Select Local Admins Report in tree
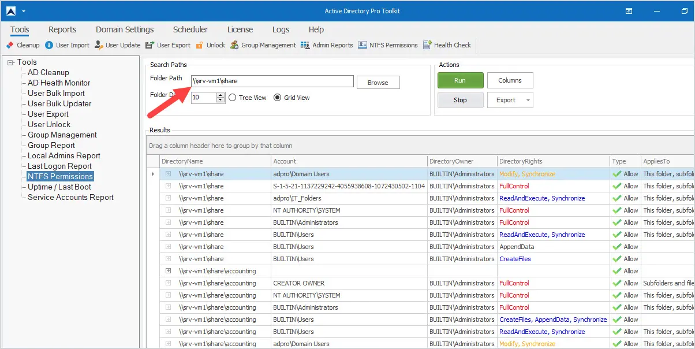 tap(64, 156)
